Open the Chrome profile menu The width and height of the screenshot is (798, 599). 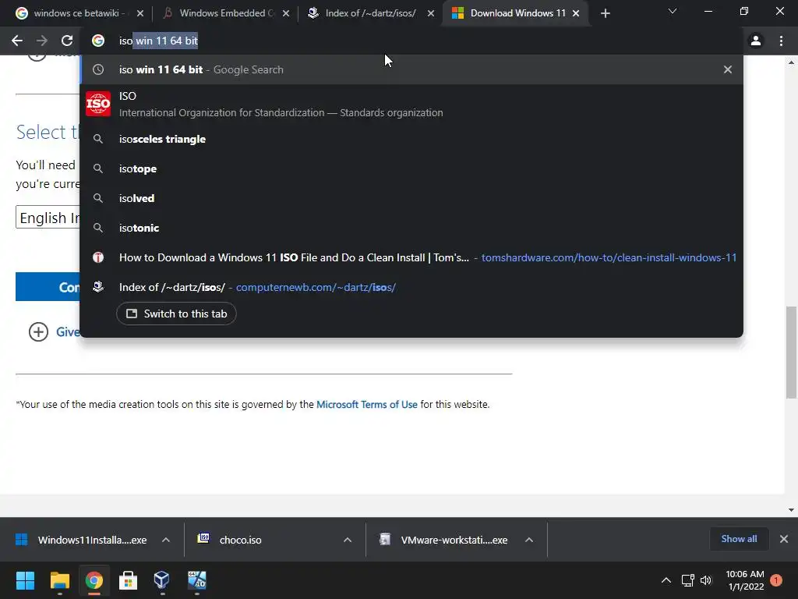tap(756, 41)
